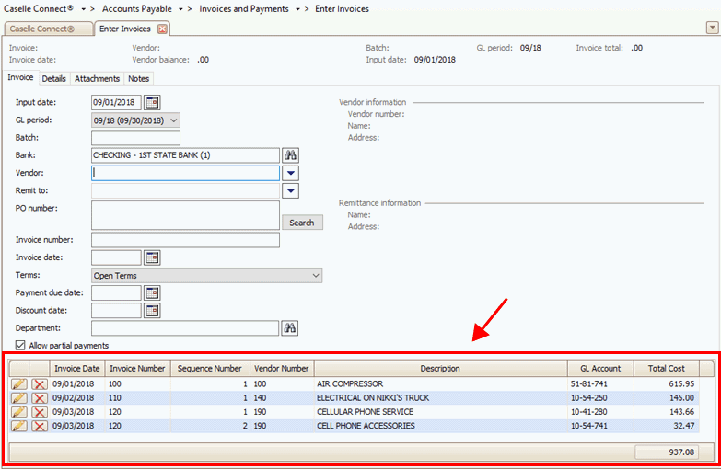Screen dimensions: 721x469
Task: Edit the AIR COMPRESSOR invoice row
Action: coord(18,384)
